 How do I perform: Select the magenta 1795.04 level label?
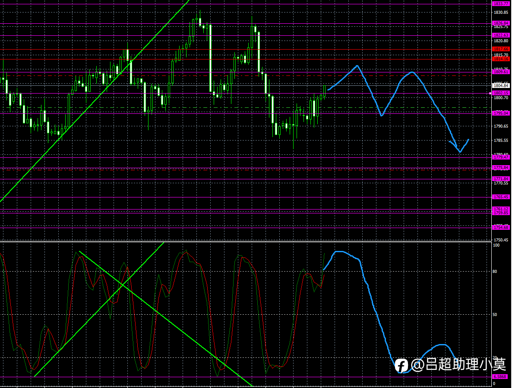pos(501,113)
